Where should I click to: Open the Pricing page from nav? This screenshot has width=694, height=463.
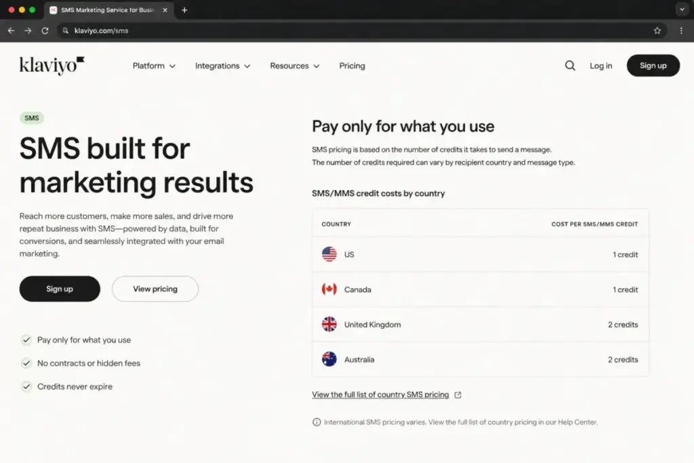point(352,66)
